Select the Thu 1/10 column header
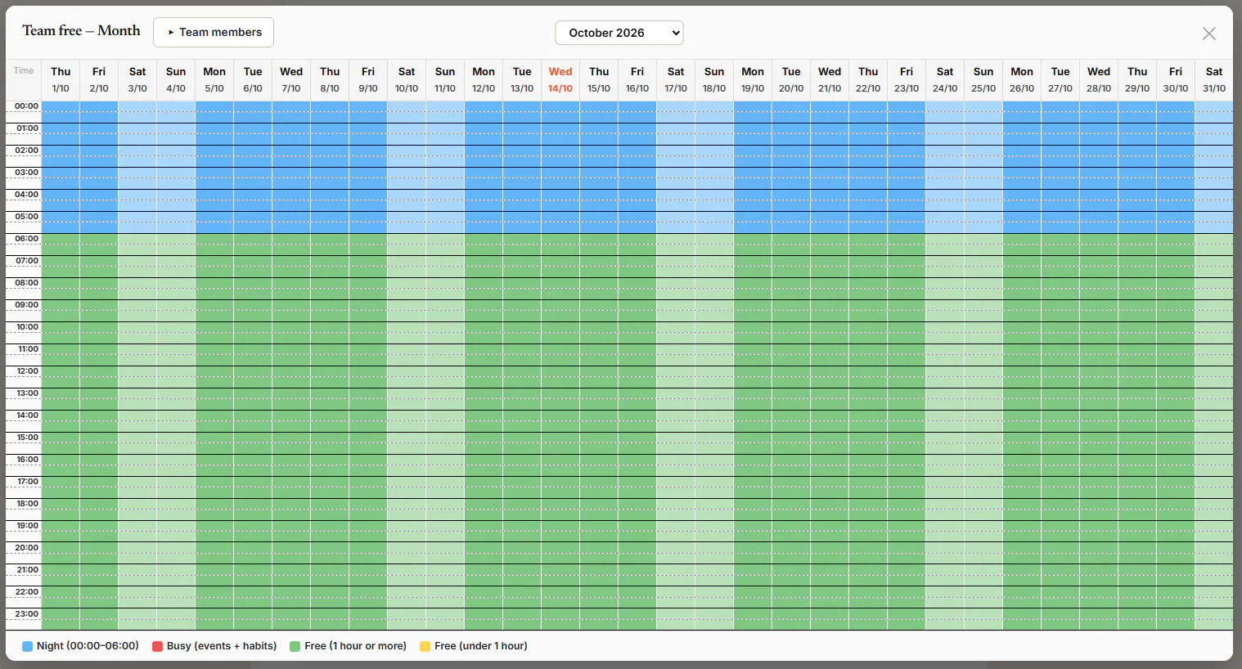 tap(61, 80)
